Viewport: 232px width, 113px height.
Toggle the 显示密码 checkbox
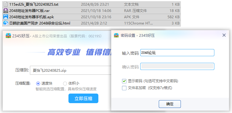(124, 81)
